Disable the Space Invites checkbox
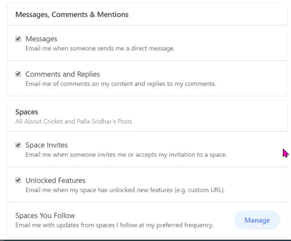This screenshot has height=241, width=291. click(18, 145)
